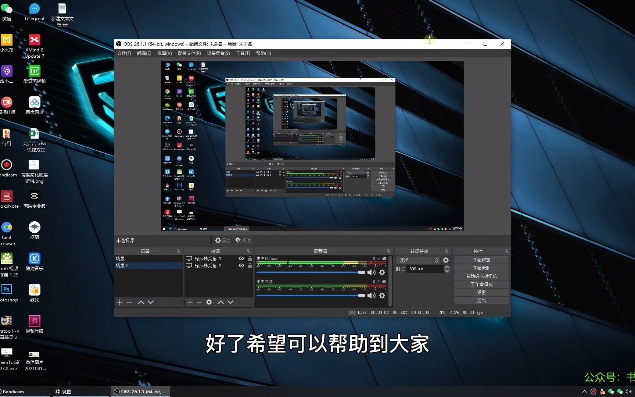This screenshot has height=397, width=635.
Task: Open the 滤镜 (Filters) panel
Action: 243,240
